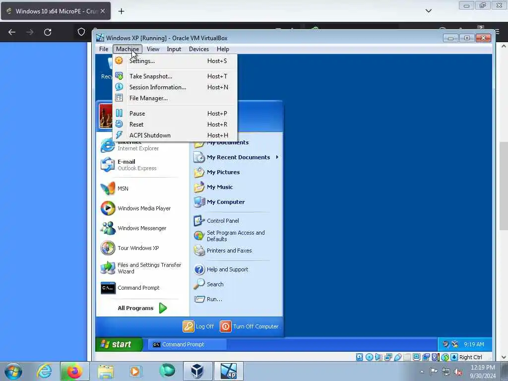Screen dimensions: 508x381
Task: Click the ACPI Shutdown lightning icon
Action: click(119, 135)
